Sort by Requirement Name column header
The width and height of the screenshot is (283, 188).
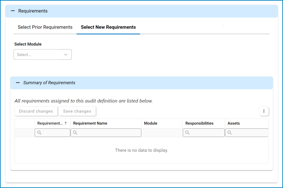tap(90, 123)
